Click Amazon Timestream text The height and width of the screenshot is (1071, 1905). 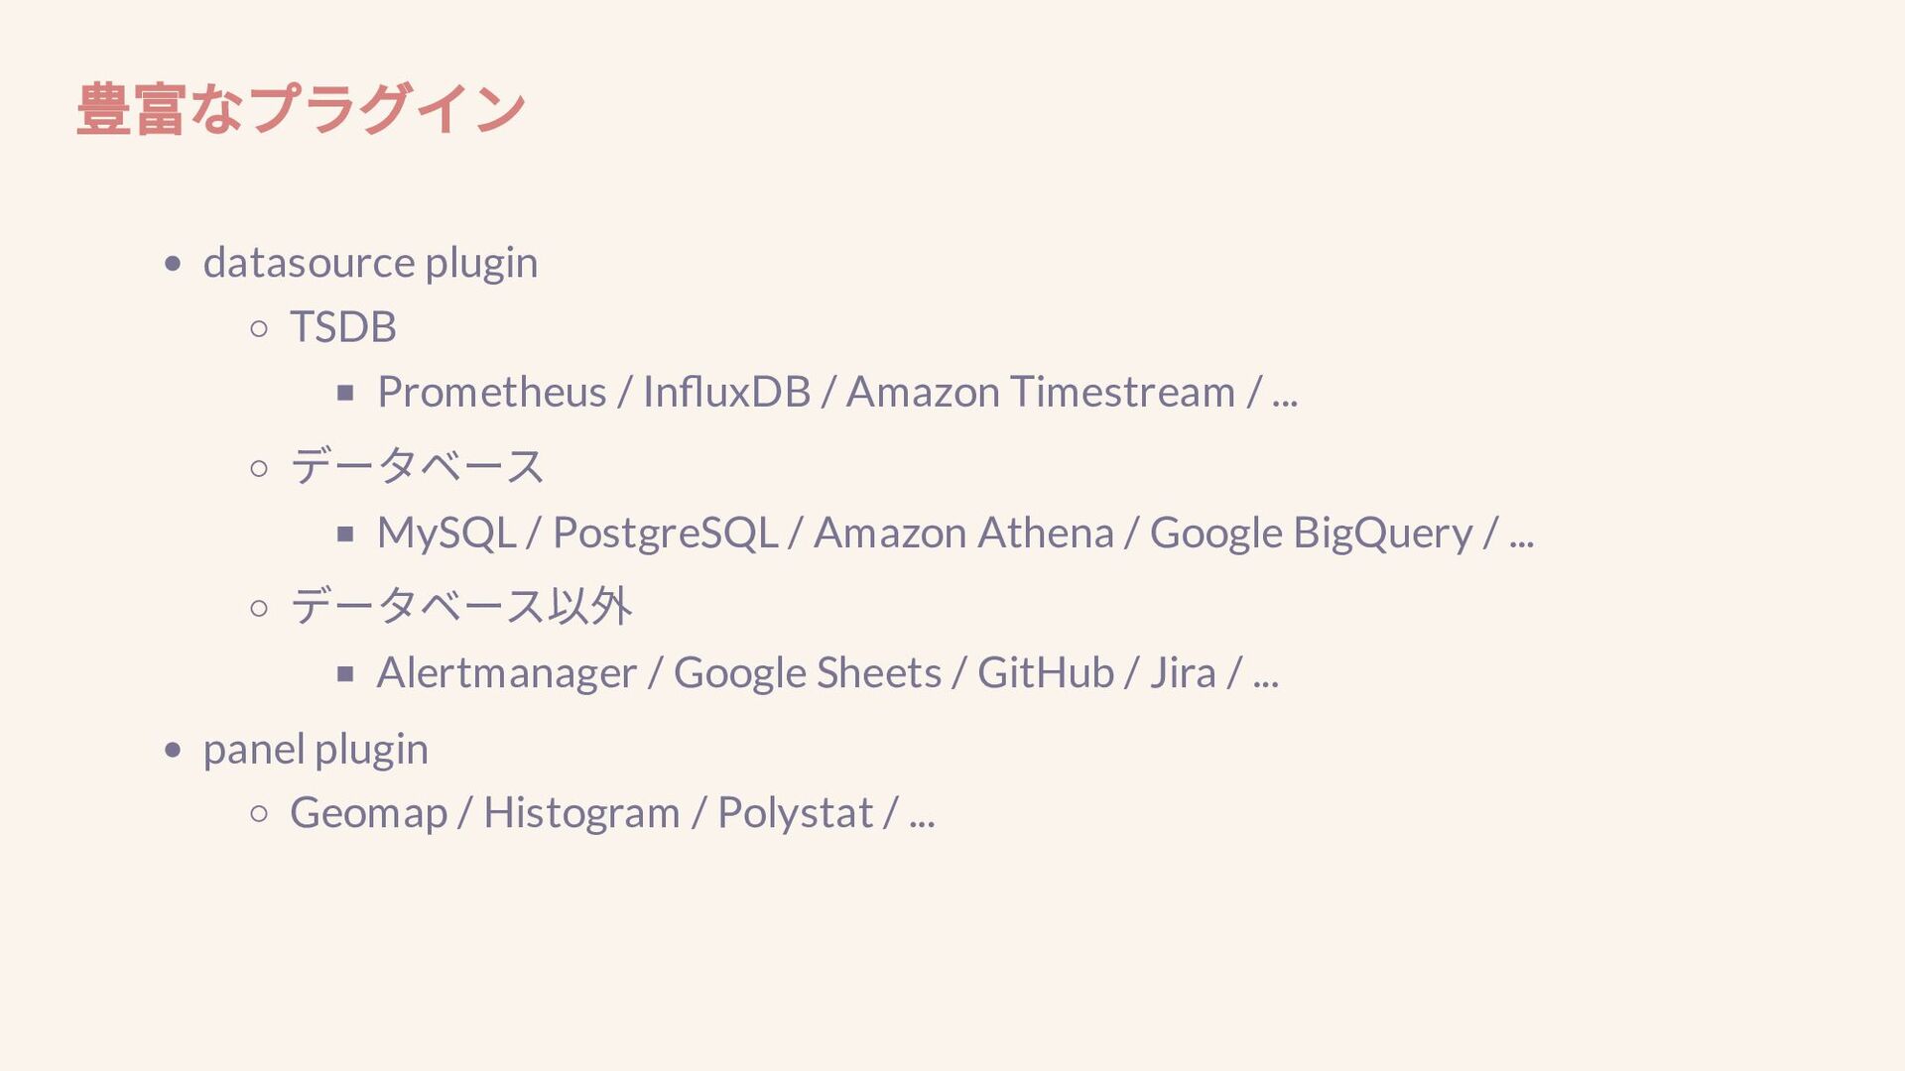pos(1040,392)
